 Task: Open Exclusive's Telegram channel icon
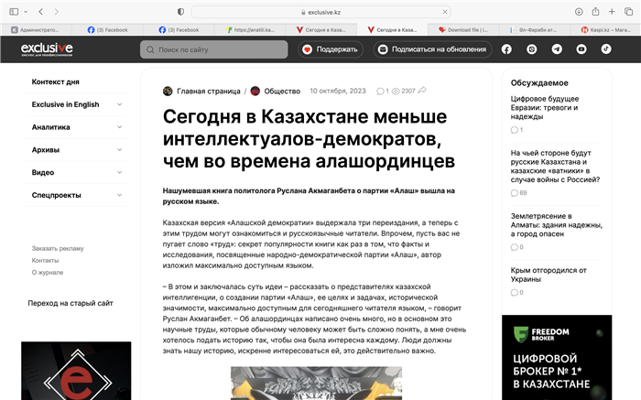[557, 49]
